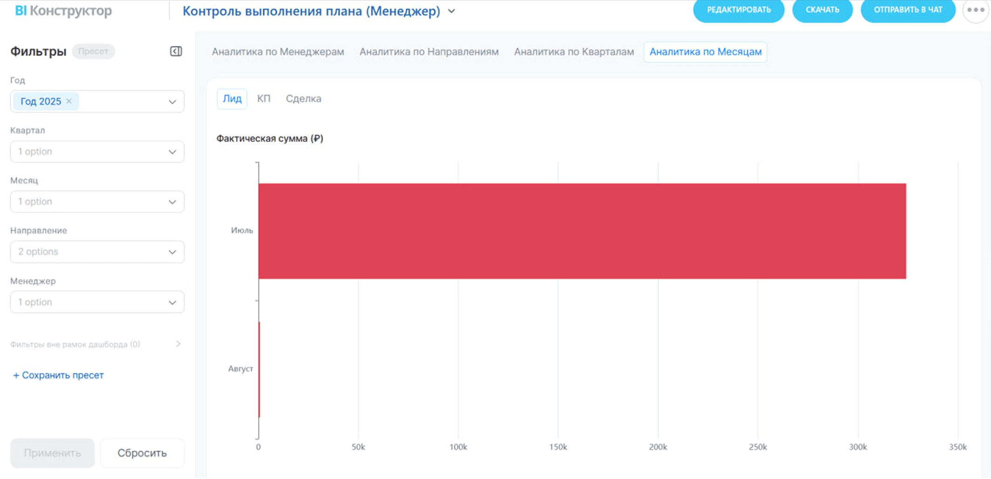Click the BI Конструктор logo
Image resolution: width=991 pixels, height=479 pixels.
click(63, 11)
